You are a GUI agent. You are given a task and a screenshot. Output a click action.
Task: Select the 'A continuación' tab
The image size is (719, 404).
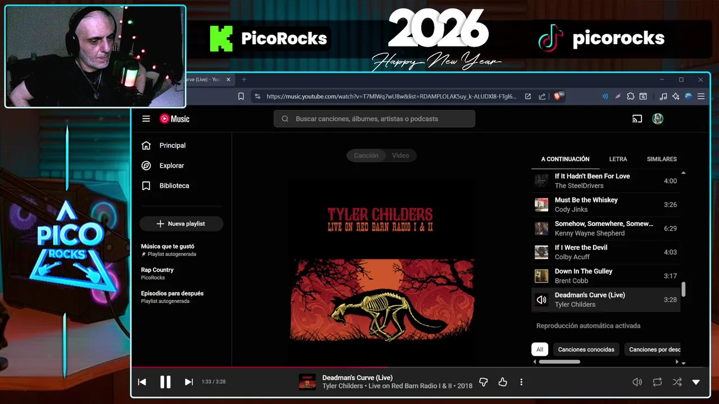[x=565, y=159]
